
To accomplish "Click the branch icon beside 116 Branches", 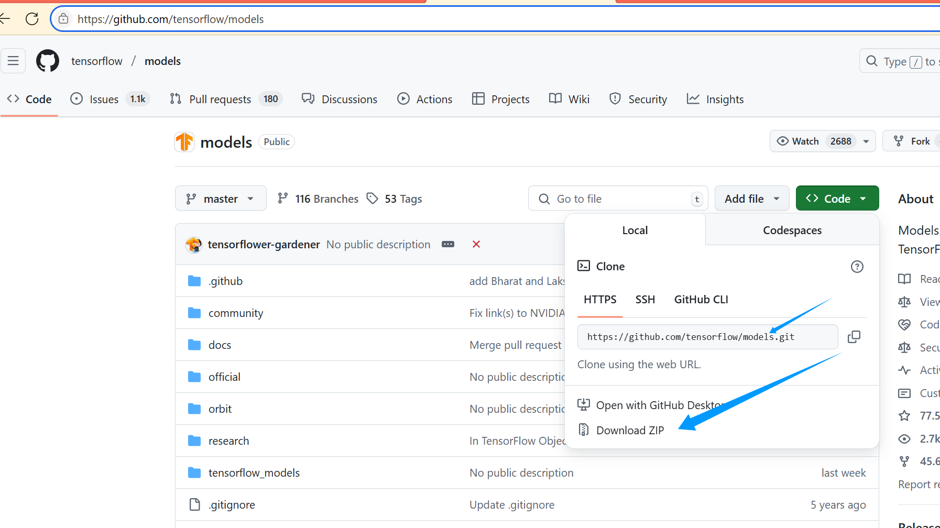I will click(283, 199).
